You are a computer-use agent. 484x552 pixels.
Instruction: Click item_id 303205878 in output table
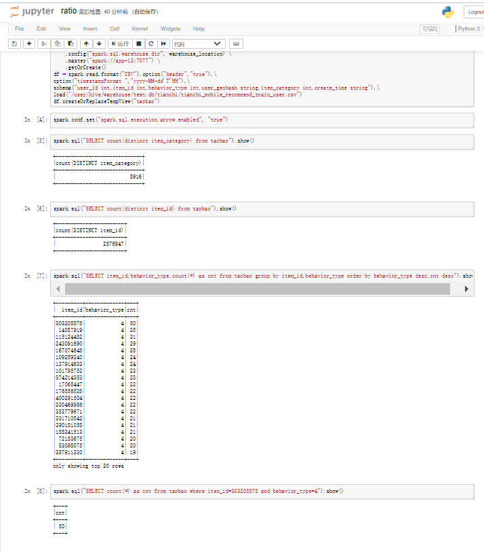(x=69, y=323)
